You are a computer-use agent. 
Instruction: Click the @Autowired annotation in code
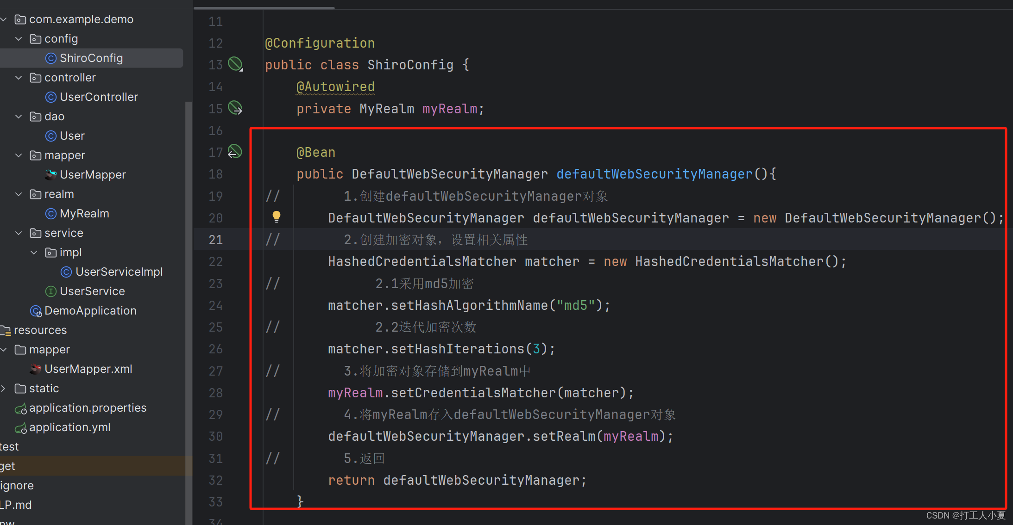click(335, 87)
